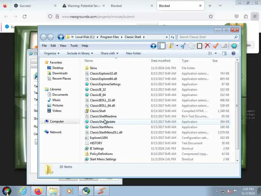Select Recent Places in sidebar
Screen dimensions: 261x196
(62, 79)
